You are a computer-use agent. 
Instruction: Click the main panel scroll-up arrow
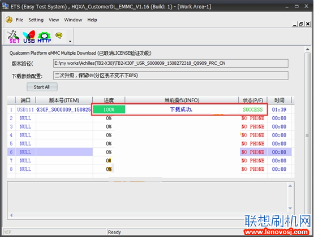tap(307, 49)
